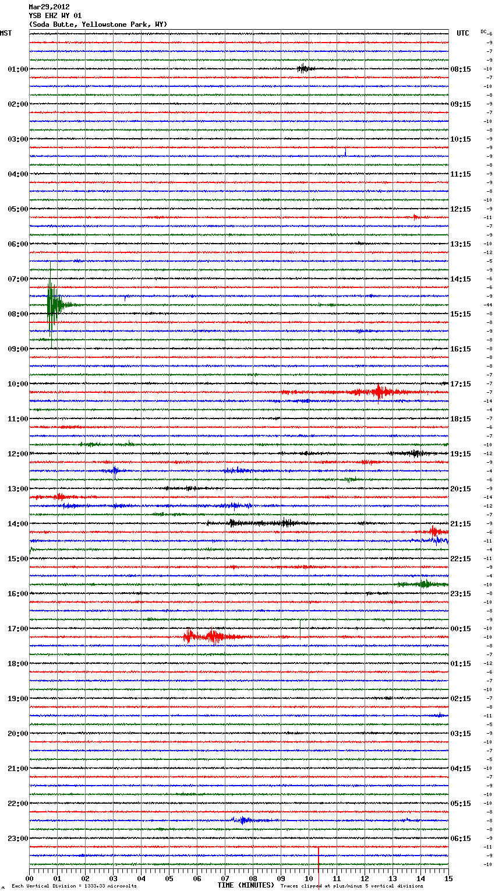The height and width of the screenshot is (894, 495).
Task: Click the date label Mar29,2012
Action: [49, 7]
